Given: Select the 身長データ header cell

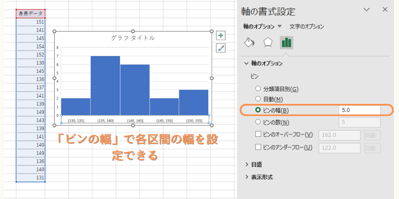Looking at the screenshot, I should click(31, 14).
